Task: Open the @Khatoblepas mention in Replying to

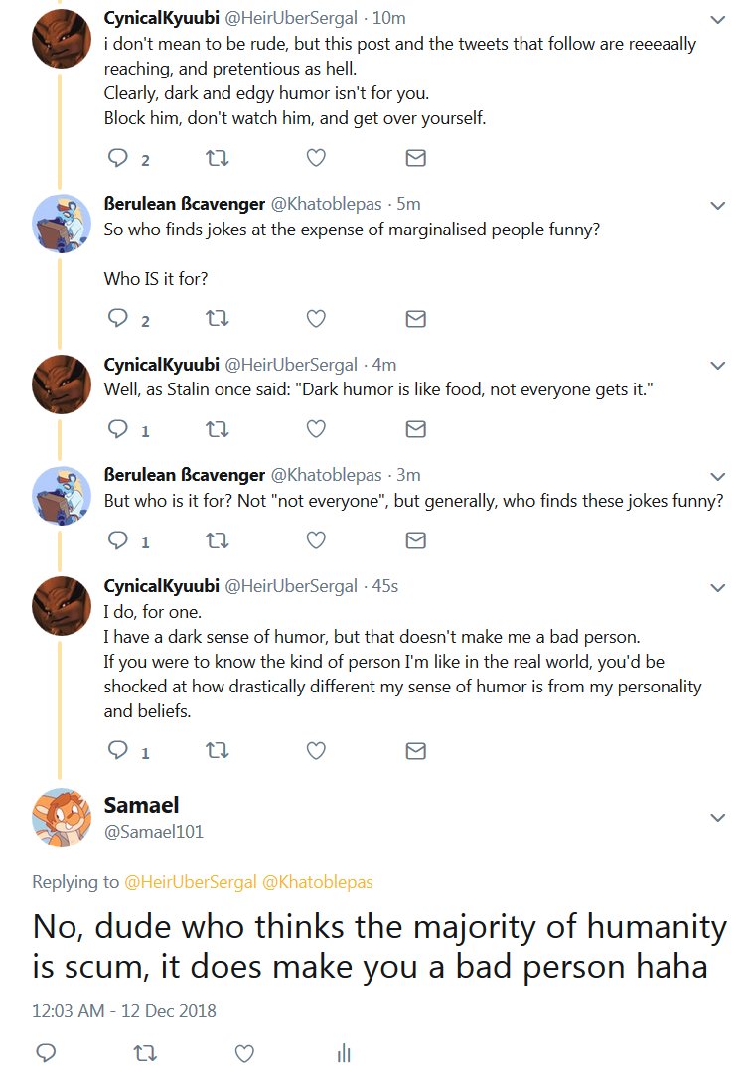Action: pos(317,882)
